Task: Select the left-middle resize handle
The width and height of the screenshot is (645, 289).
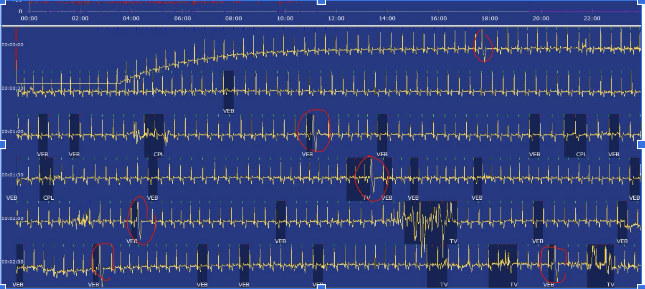Action: coord(2,144)
